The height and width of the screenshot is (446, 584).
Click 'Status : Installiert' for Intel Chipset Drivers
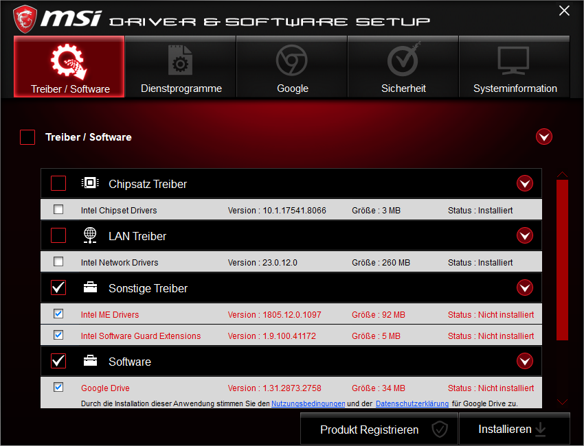click(480, 211)
